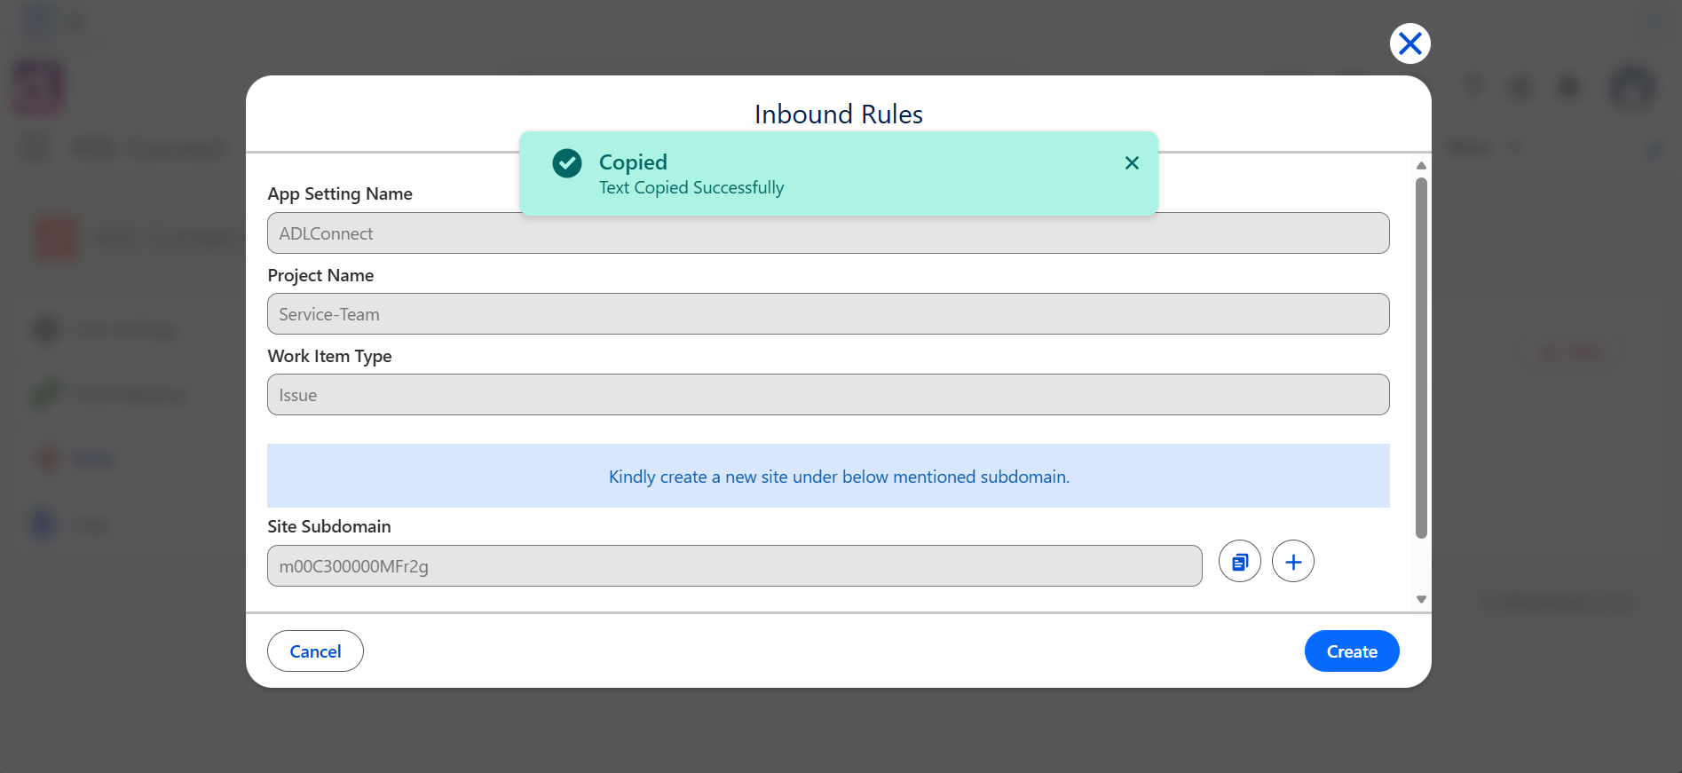The height and width of the screenshot is (773, 1682).
Task: Click the green checkmark icon in the Copied toast
Action: tap(567, 163)
